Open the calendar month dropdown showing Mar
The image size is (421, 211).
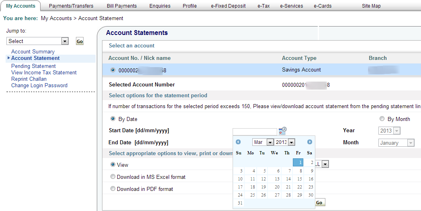[x=263, y=142]
